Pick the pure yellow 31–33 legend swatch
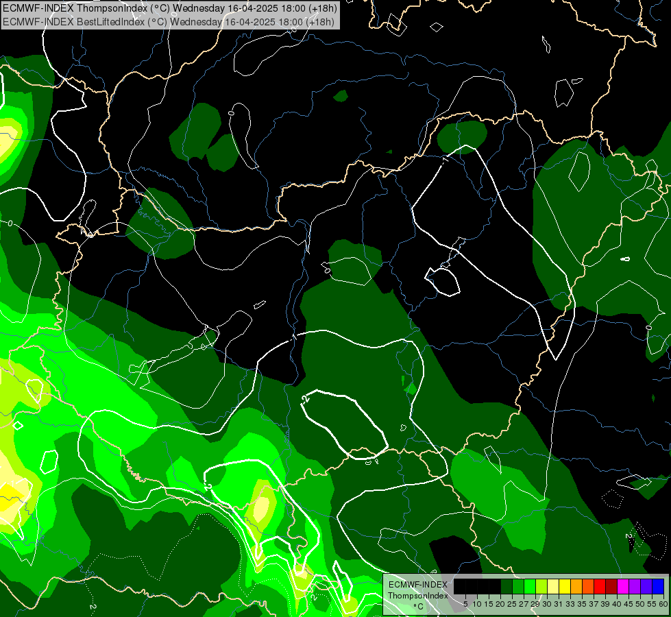 (565, 586)
